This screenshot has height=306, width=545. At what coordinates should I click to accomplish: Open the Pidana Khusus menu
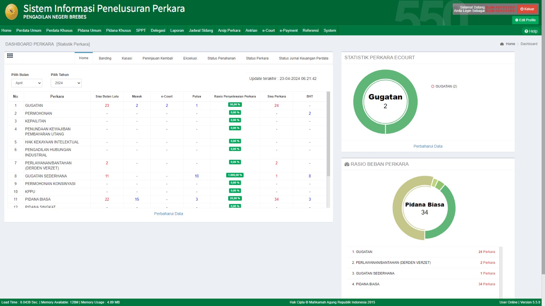pyautogui.click(x=118, y=31)
